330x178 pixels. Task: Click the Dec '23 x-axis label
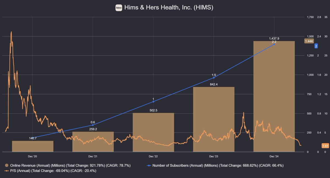point(214,157)
